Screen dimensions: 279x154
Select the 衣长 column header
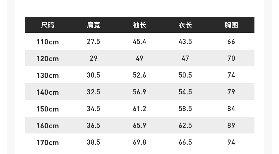[185, 25]
